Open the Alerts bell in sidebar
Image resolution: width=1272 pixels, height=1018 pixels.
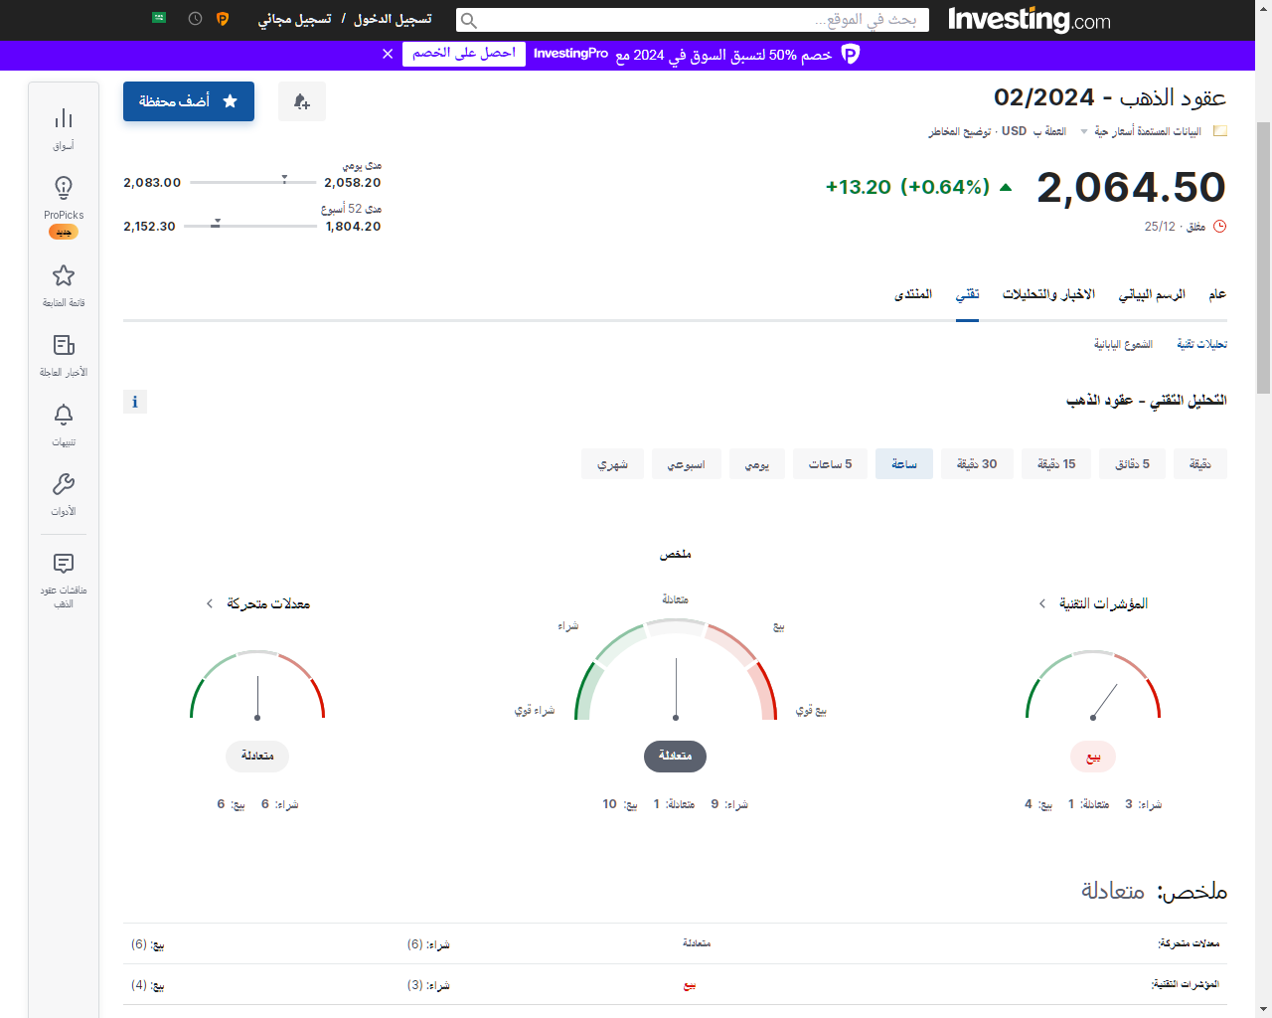64,415
